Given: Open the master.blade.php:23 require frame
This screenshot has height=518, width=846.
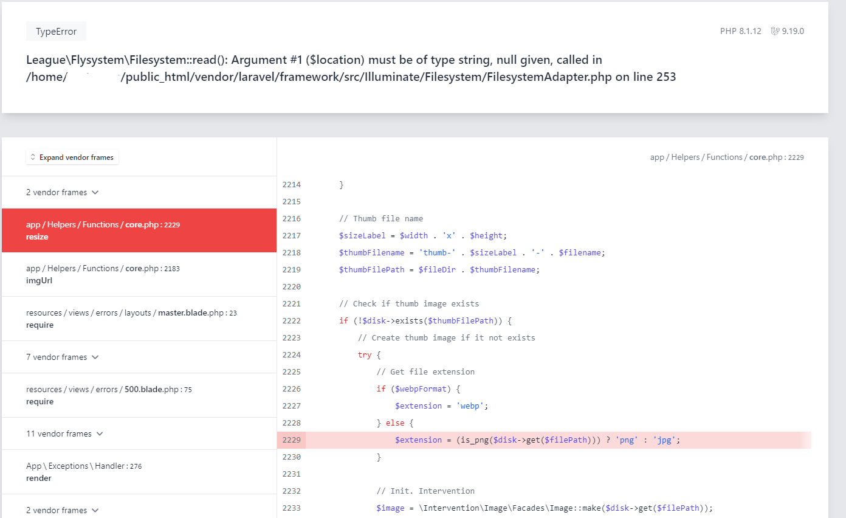Looking at the screenshot, I should (x=139, y=319).
